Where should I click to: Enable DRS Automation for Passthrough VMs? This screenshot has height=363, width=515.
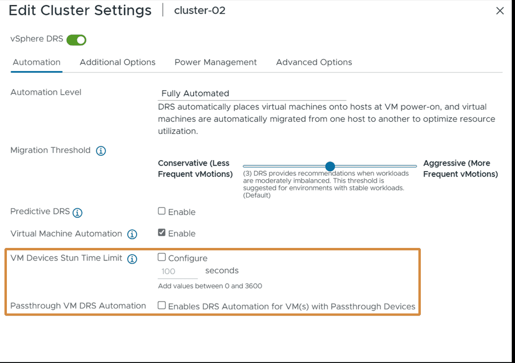coord(161,306)
